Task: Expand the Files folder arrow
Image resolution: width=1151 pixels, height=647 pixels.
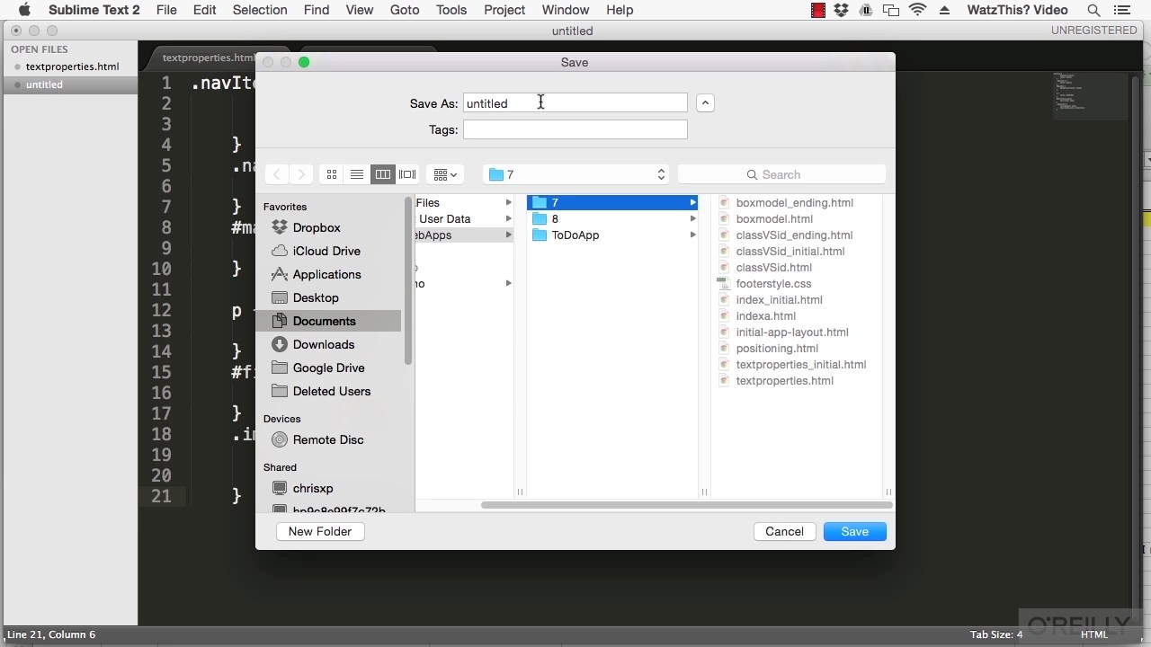Action: point(509,202)
